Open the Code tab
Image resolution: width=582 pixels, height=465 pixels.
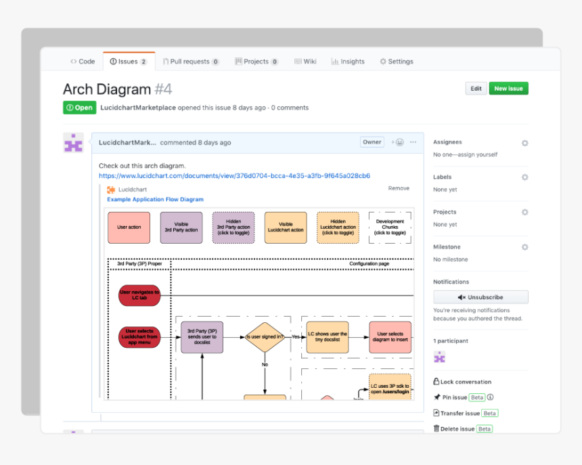click(x=83, y=62)
